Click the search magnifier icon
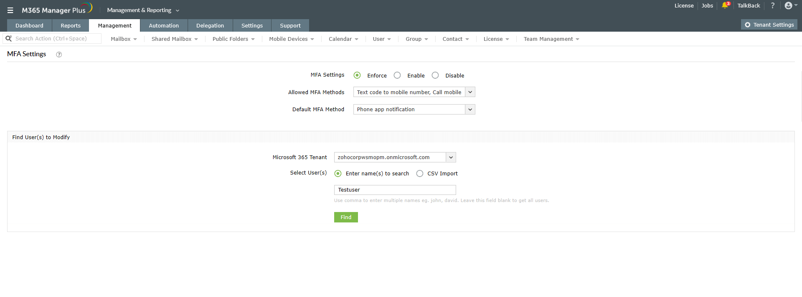Viewport: 802px width, 297px height. 8,38
